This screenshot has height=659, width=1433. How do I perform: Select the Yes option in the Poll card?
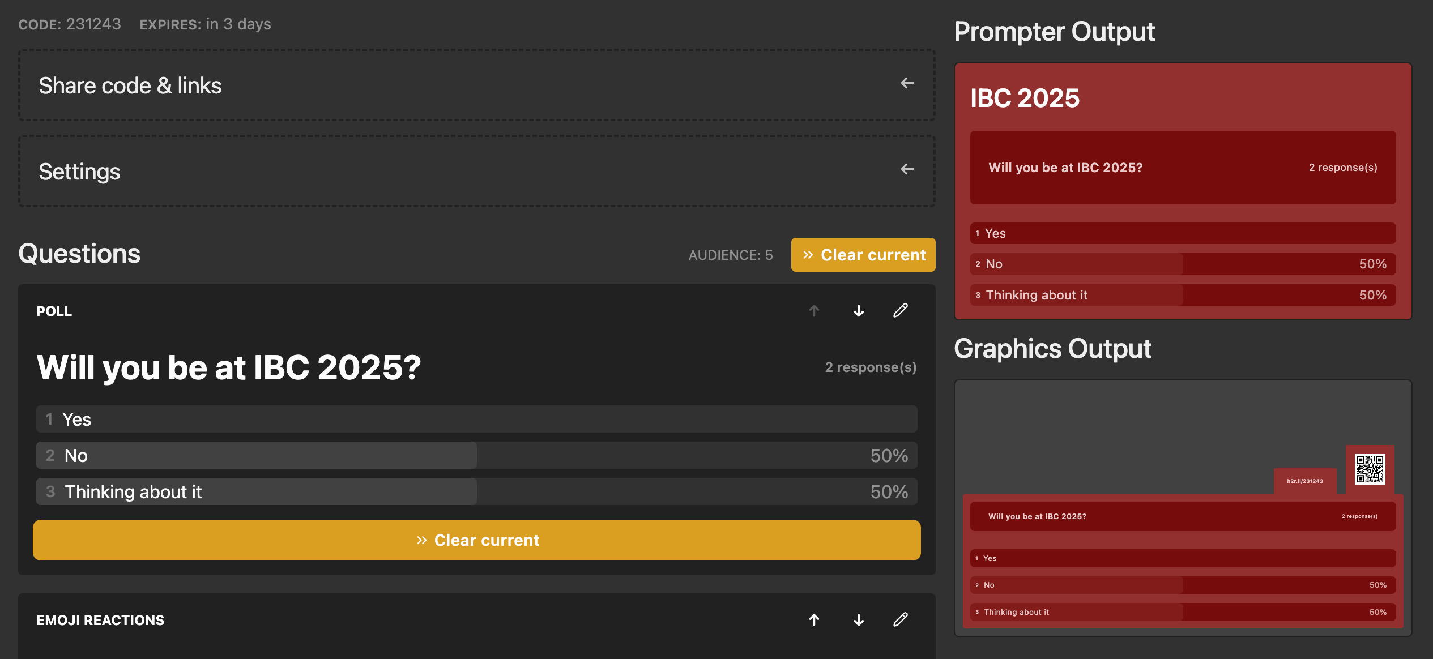(477, 419)
